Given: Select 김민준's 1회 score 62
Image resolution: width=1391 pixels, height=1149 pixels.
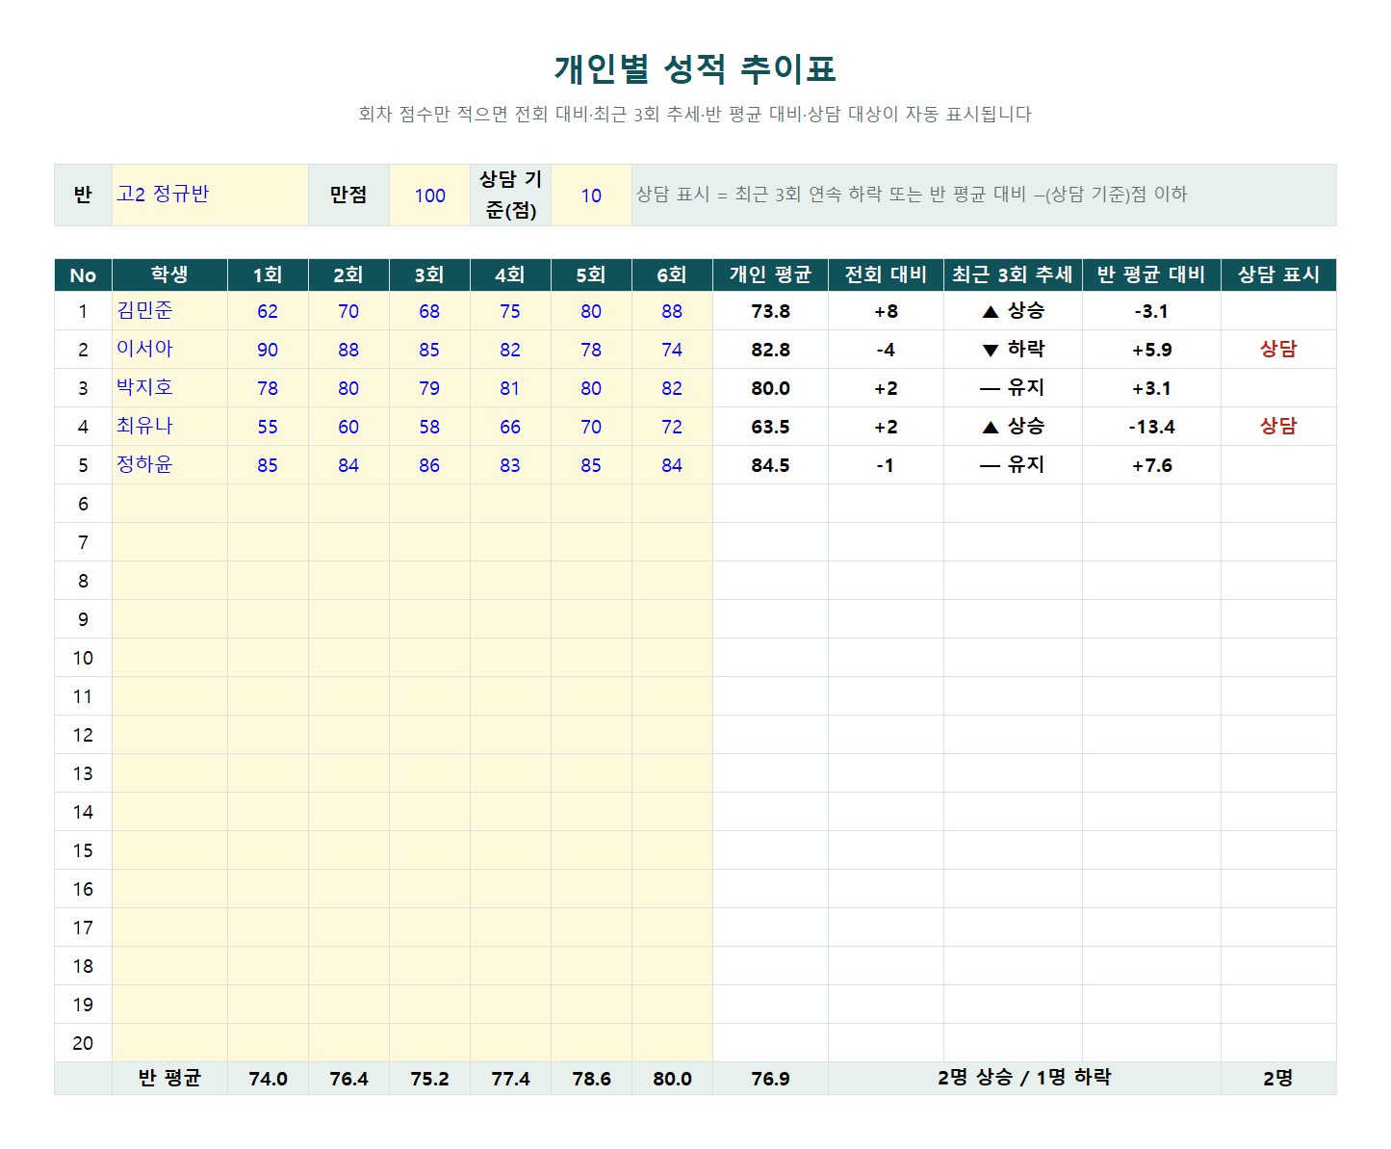Looking at the screenshot, I should point(268,311).
